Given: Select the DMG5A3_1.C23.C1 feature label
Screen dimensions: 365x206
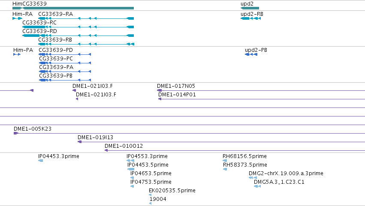Looking at the screenshot, I should pyautogui.click(x=279, y=182).
